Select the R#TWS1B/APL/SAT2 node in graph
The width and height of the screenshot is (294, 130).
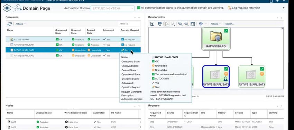pyautogui.click(x=216, y=76)
